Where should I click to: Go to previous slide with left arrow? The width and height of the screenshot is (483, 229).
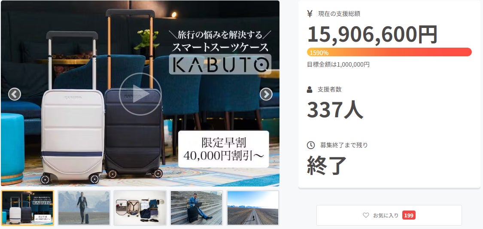pos(15,94)
